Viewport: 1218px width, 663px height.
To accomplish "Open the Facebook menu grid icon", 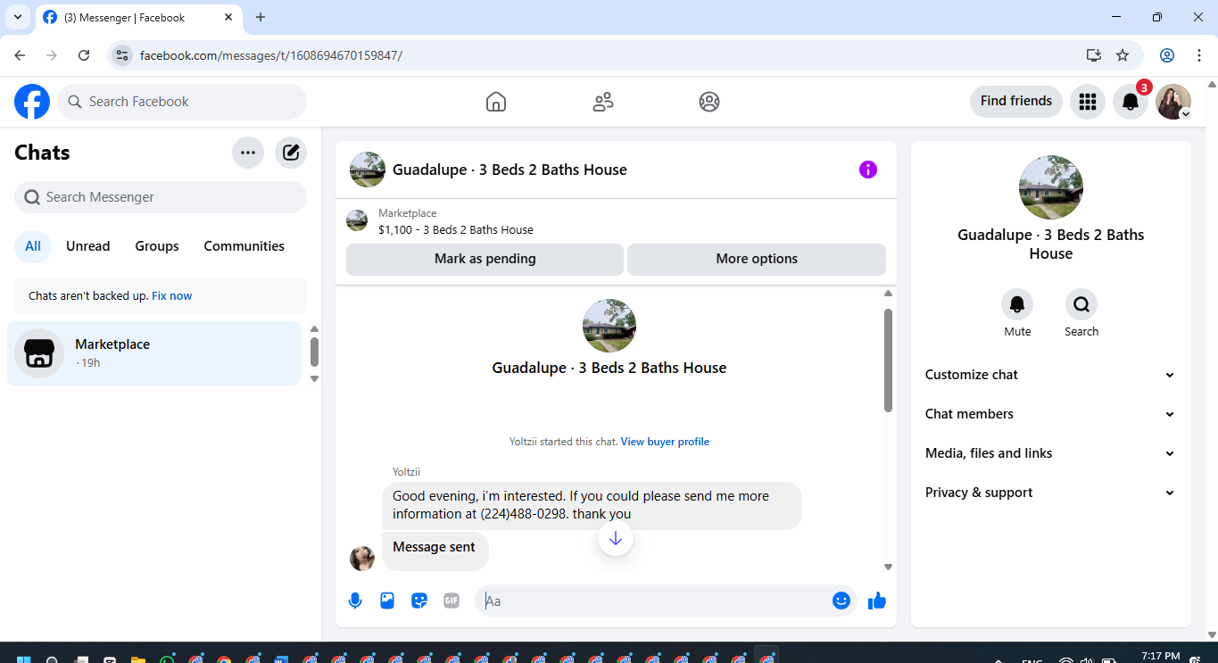I will (x=1087, y=102).
